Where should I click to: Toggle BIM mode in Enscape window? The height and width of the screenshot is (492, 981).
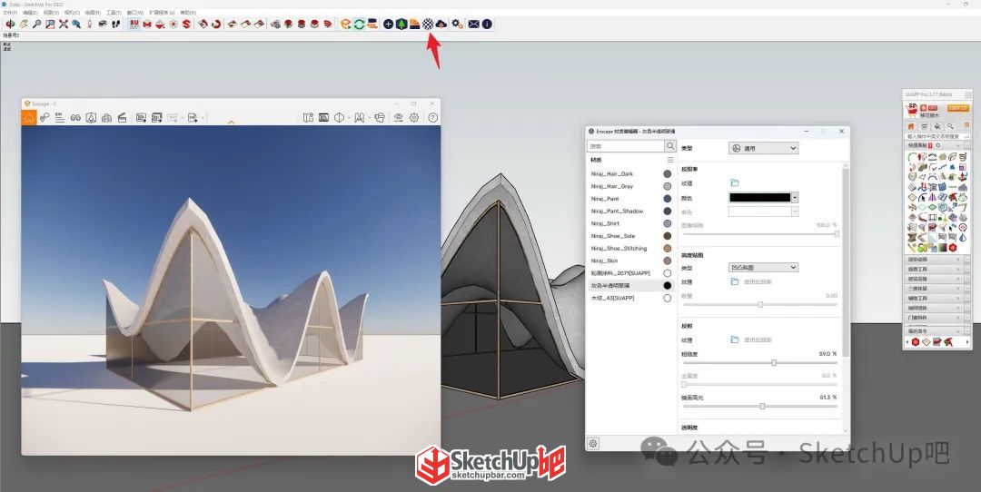tap(59, 117)
